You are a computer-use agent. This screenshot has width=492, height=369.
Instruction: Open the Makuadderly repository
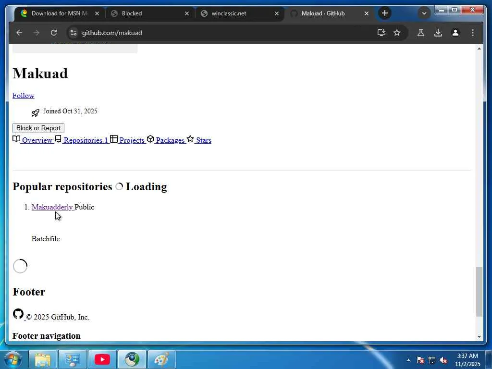click(52, 207)
